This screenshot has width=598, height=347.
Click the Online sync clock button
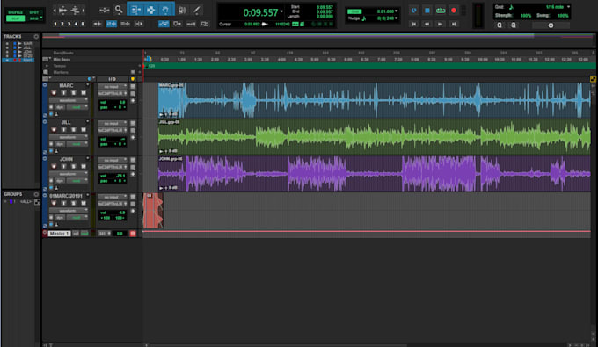coord(414,11)
